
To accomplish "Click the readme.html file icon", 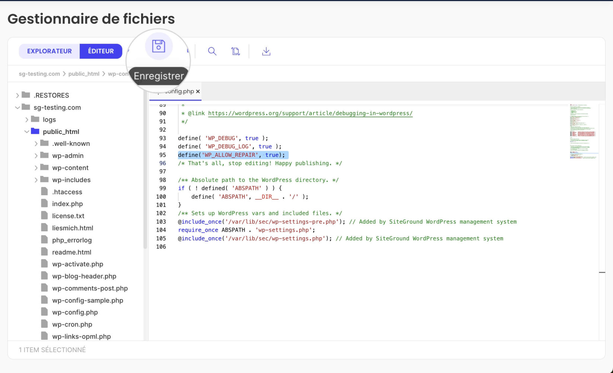I will pos(44,252).
